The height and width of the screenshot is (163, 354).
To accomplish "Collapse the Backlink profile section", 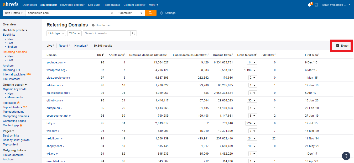I will pyautogui.click(x=15, y=30).
